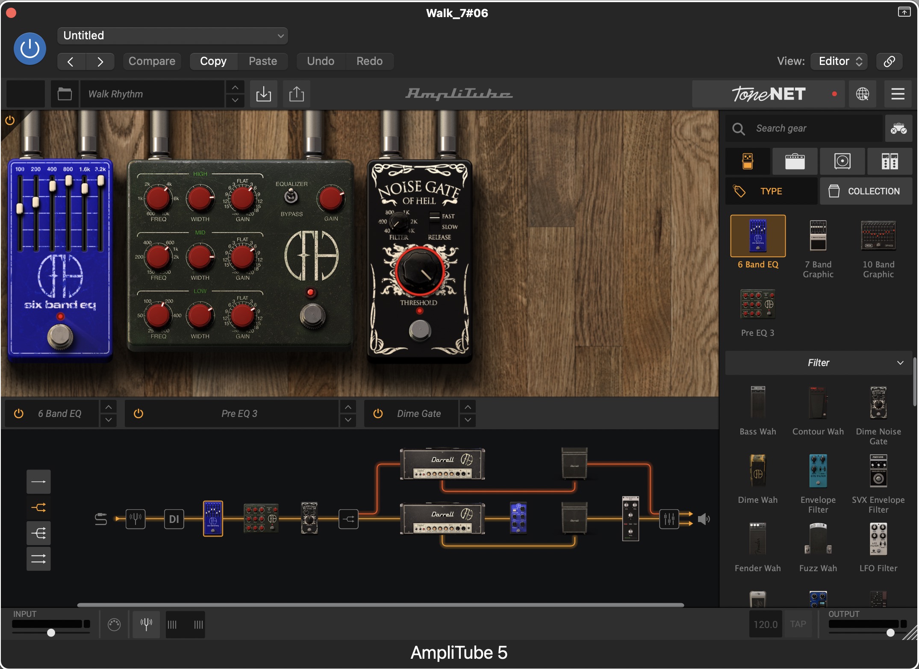This screenshot has width=919, height=669.
Task: Open the View Editor dropdown
Action: point(840,61)
